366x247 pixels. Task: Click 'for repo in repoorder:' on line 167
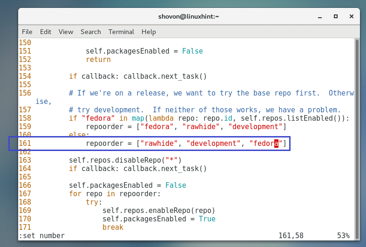[x=115, y=194]
